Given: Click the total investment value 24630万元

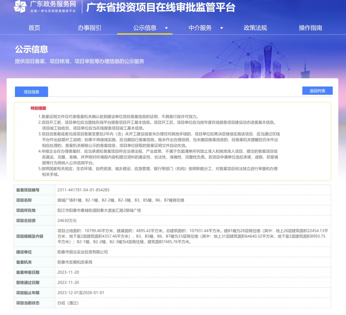Looking at the screenshot, I should (x=67, y=220).
